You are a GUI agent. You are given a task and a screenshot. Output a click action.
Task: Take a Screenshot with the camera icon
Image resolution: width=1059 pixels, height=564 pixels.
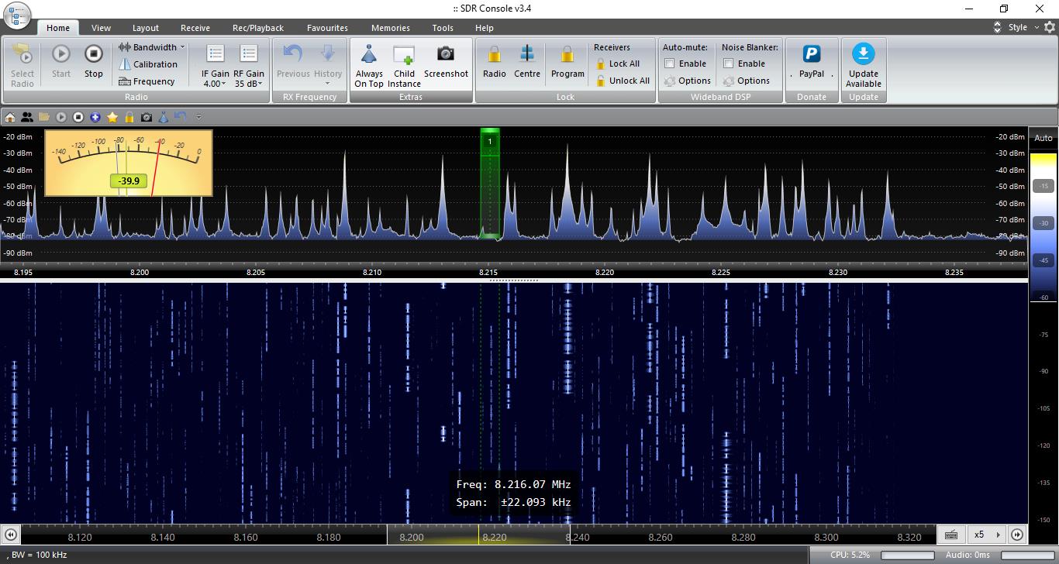tap(446, 53)
